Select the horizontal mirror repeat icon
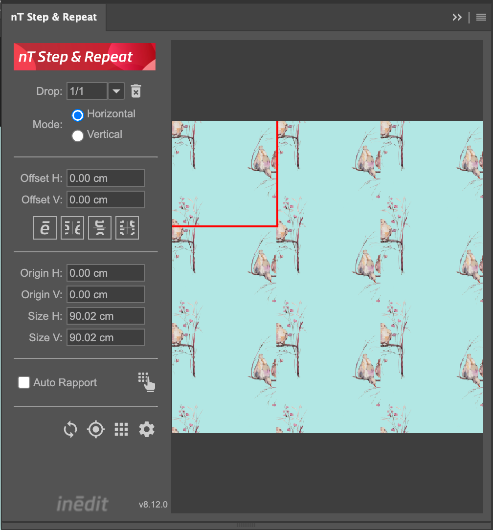 coord(72,228)
